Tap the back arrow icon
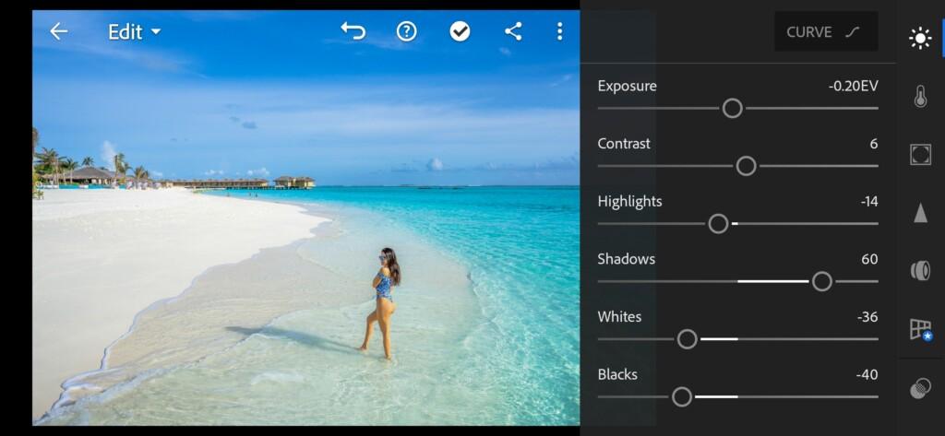 (58, 31)
